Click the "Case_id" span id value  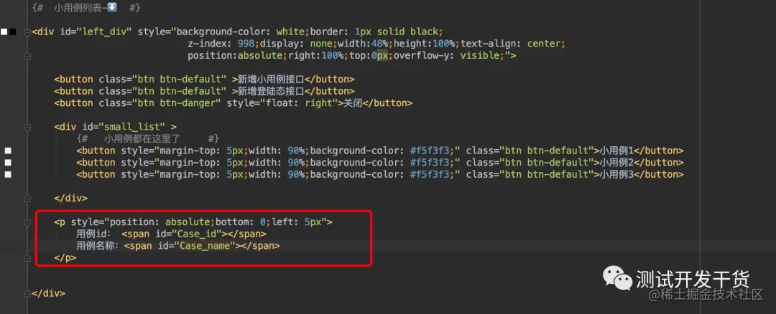point(196,234)
